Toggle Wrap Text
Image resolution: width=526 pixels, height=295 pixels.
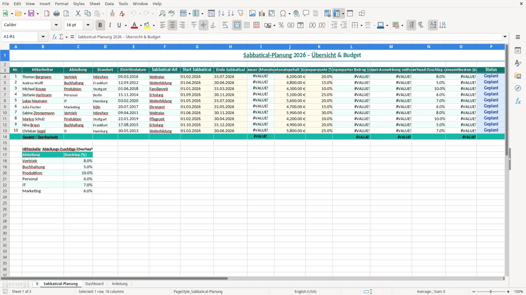coord(225,25)
